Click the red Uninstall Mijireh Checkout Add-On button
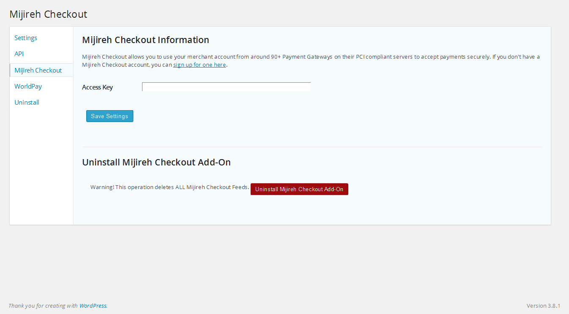569x314 pixels. click(x=299, y=189)
